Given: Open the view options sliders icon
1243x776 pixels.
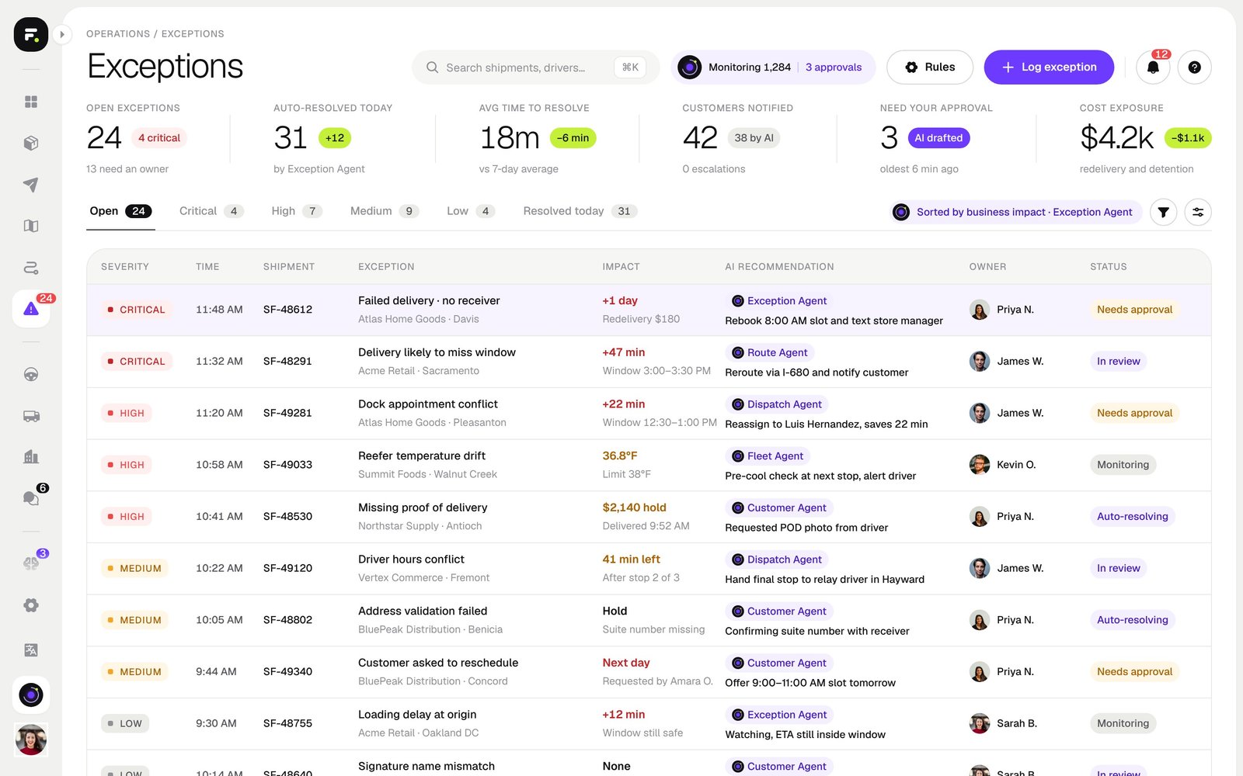Looking at the screenshot, I should click(x=1198, y=212).
